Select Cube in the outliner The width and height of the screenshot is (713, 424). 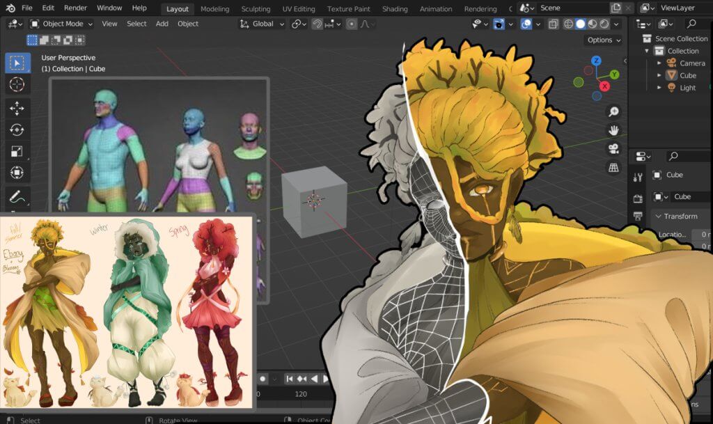click(687, 75)
